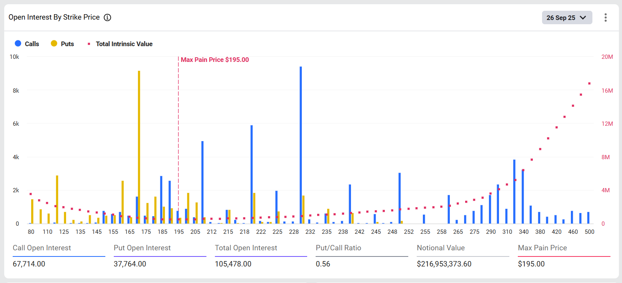The image size is (622, 283).
Task: Hide the Puts series via the legend
Action: (x=62, y=44)
